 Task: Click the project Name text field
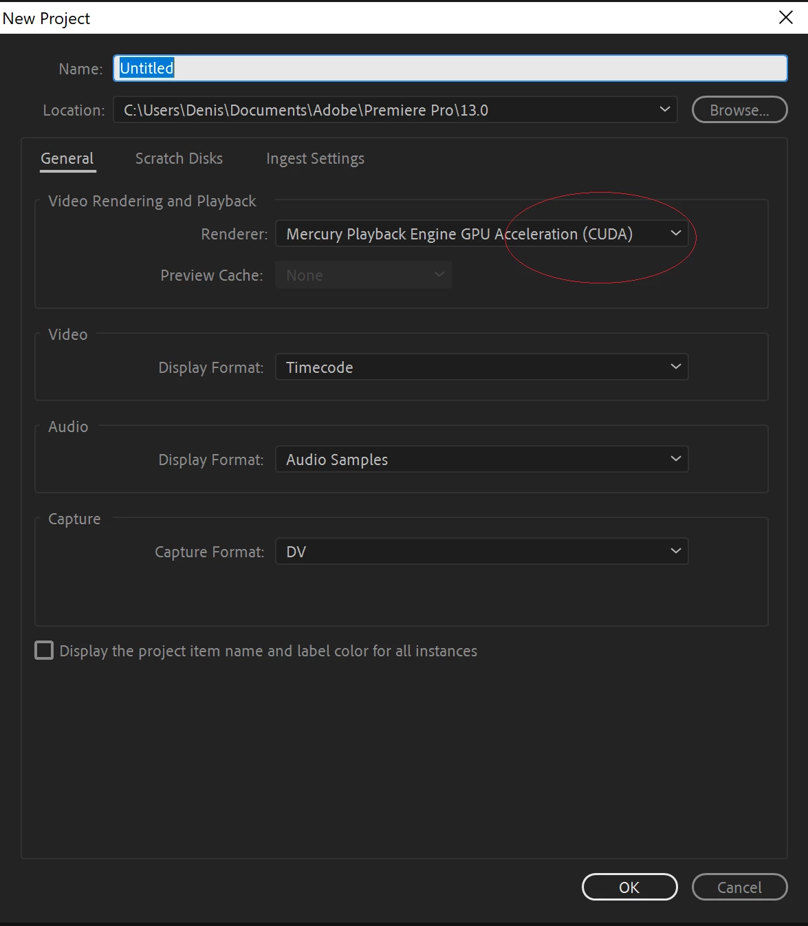pos(450,68)
